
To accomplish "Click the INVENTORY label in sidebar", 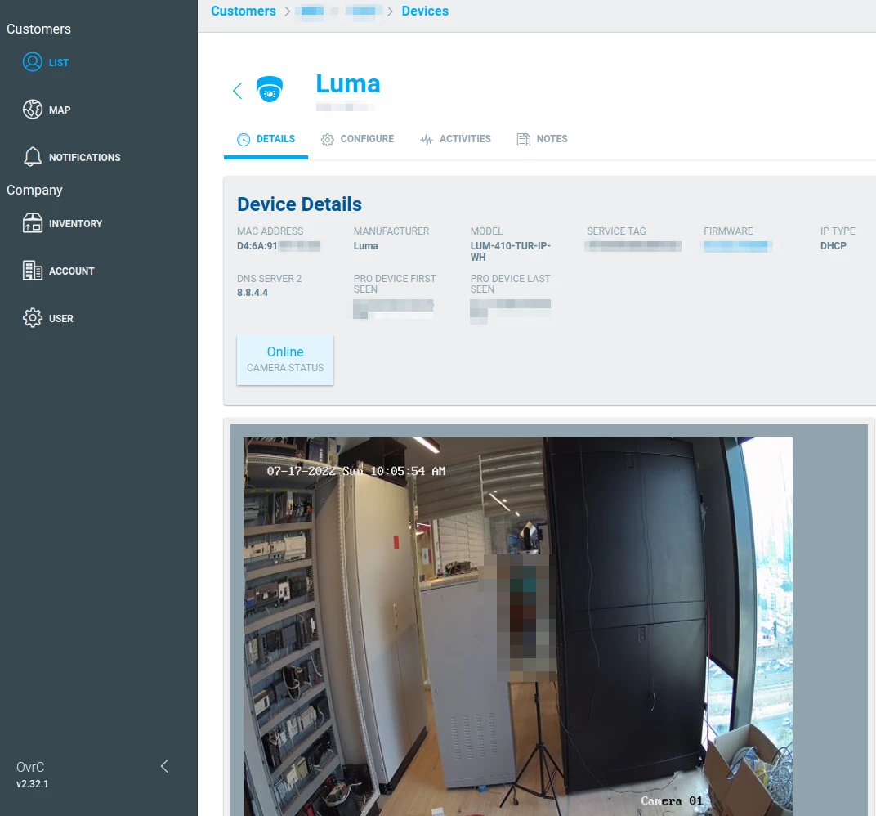I will click(x=75, y=224).
